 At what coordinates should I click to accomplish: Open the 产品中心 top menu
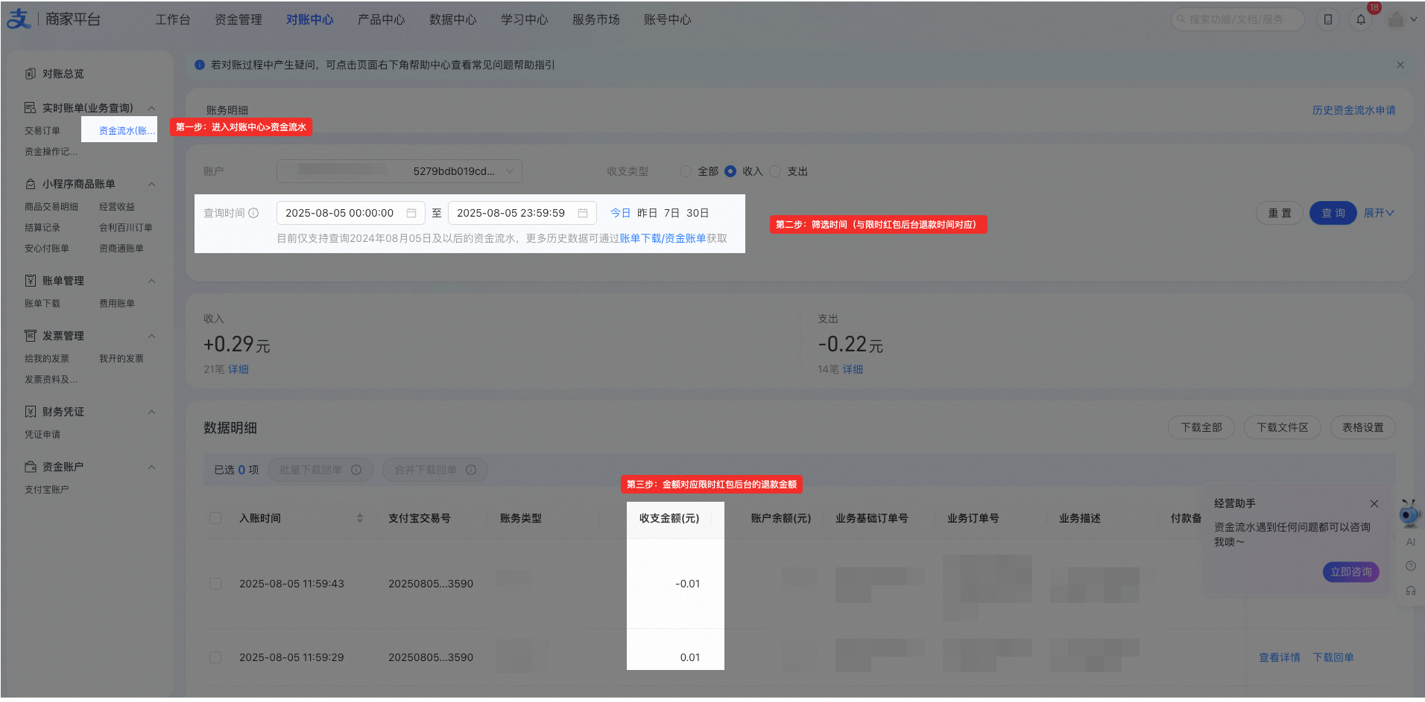pyautogui.click(x=382, y=19)
